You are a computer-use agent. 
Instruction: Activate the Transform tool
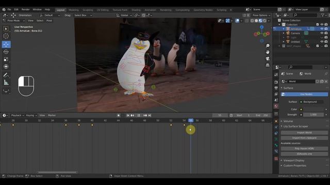tap(6, 67)
